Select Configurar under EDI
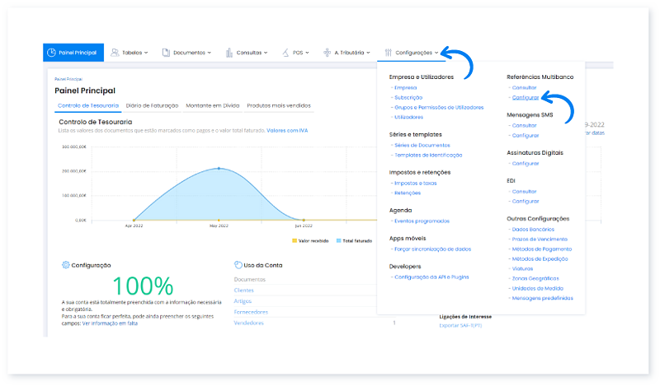 pyautogui.click(x=526, y=202)
